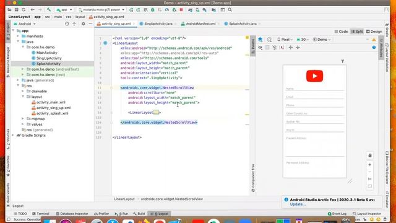Viewport: 396px width, 223px height.
Task: Switch editor to Design view
Action: tap(374, 32)
